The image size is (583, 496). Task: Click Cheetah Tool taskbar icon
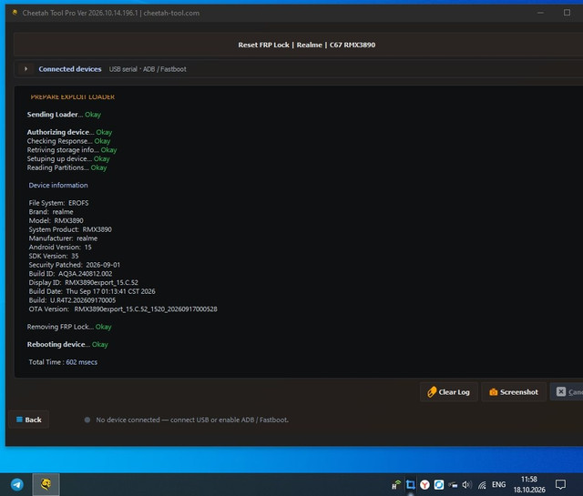(46, 484)
